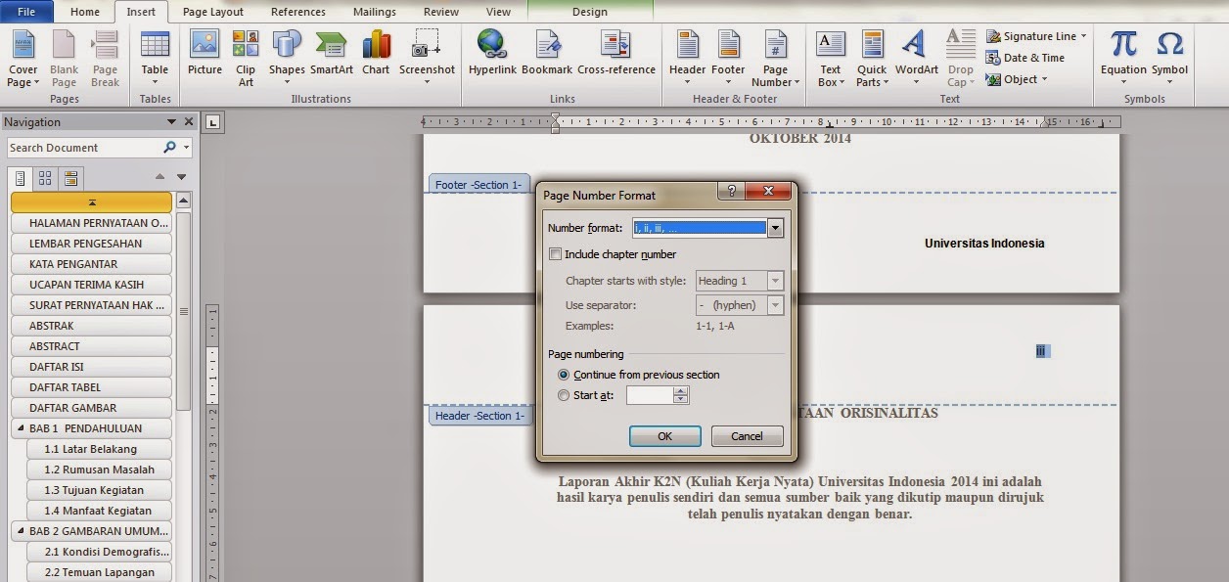Open the Number format dropdown

click(776, 228)
